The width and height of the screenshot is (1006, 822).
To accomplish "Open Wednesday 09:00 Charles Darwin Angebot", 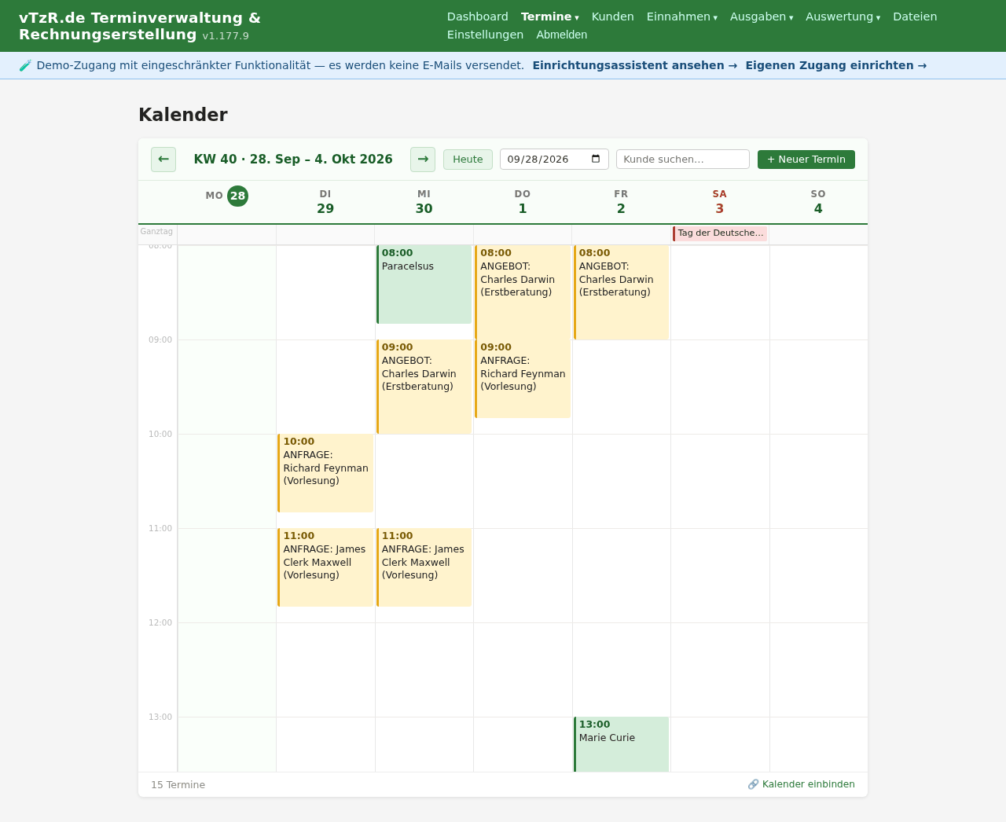I will 424,387.
